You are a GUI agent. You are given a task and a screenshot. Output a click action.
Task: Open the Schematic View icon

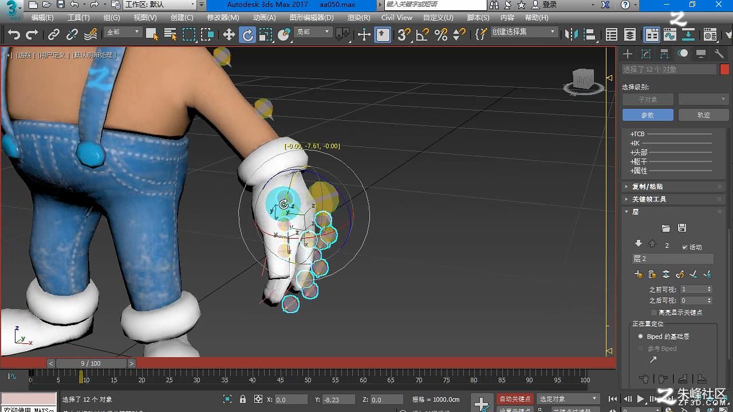pyautogui.click(x=688, y=35)
